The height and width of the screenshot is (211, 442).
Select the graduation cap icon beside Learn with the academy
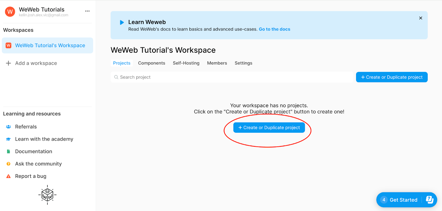pyautogui.click(x=8, y=139)
